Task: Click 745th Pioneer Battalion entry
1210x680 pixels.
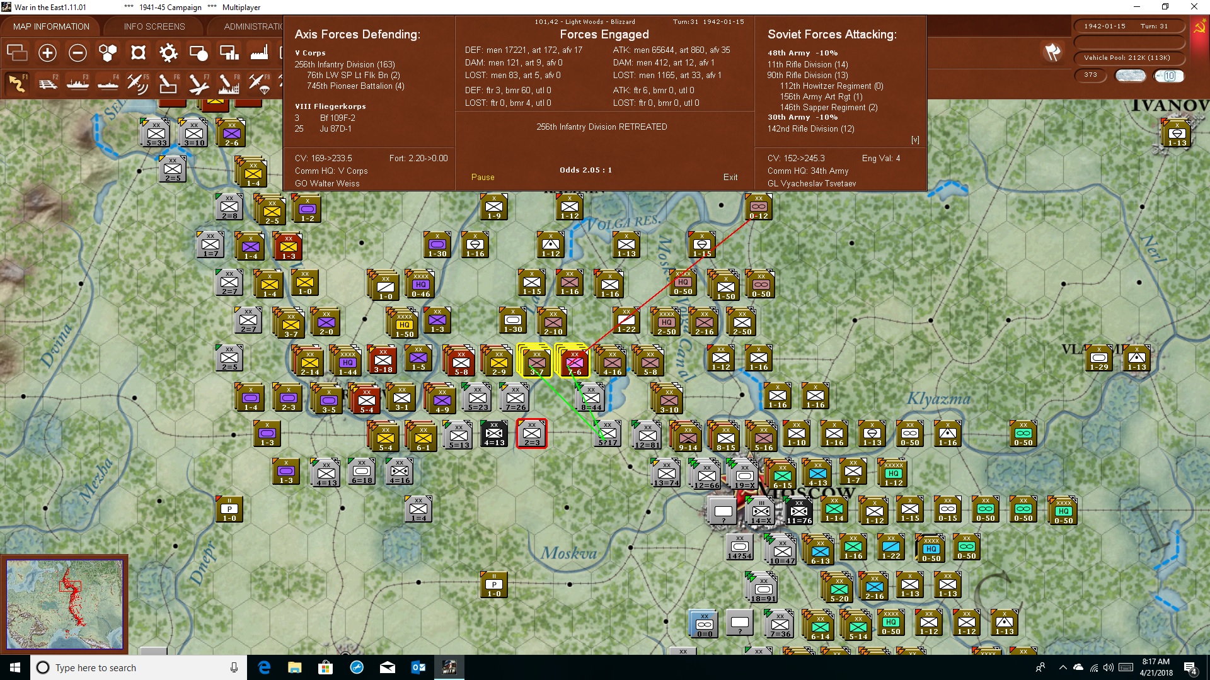Action: 355,86
